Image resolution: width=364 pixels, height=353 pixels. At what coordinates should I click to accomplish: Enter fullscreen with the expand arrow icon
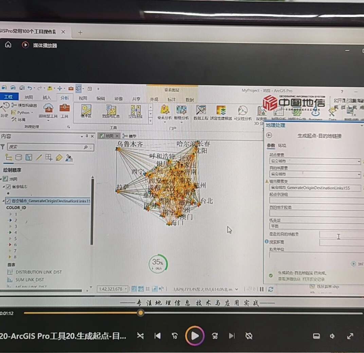(x=350, y=336)
